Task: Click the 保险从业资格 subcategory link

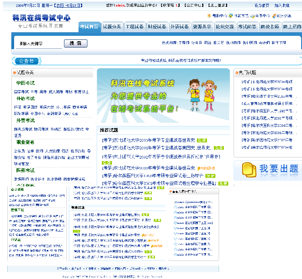Action: [54, 157]
